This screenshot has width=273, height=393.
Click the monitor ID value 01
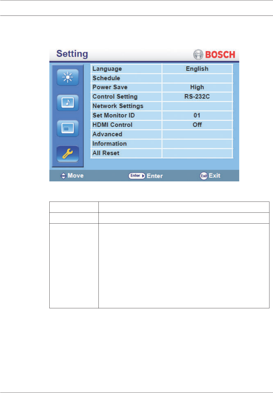(x=197, y=115)
